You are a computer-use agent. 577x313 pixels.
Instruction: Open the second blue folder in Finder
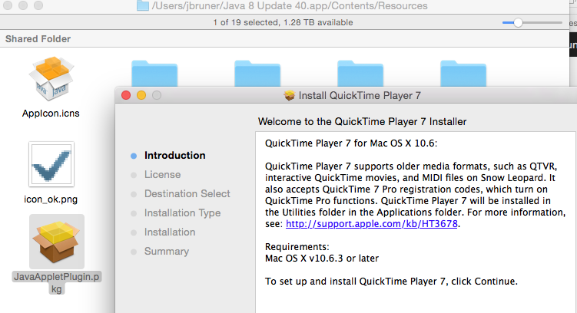[x=257, y=74]
